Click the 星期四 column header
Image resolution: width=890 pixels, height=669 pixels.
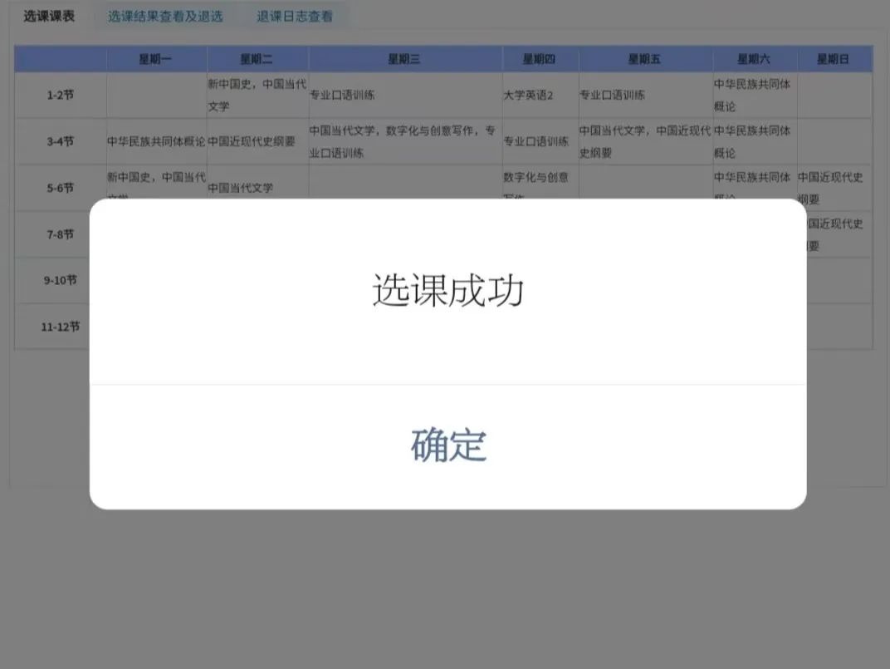pos(540,59)
